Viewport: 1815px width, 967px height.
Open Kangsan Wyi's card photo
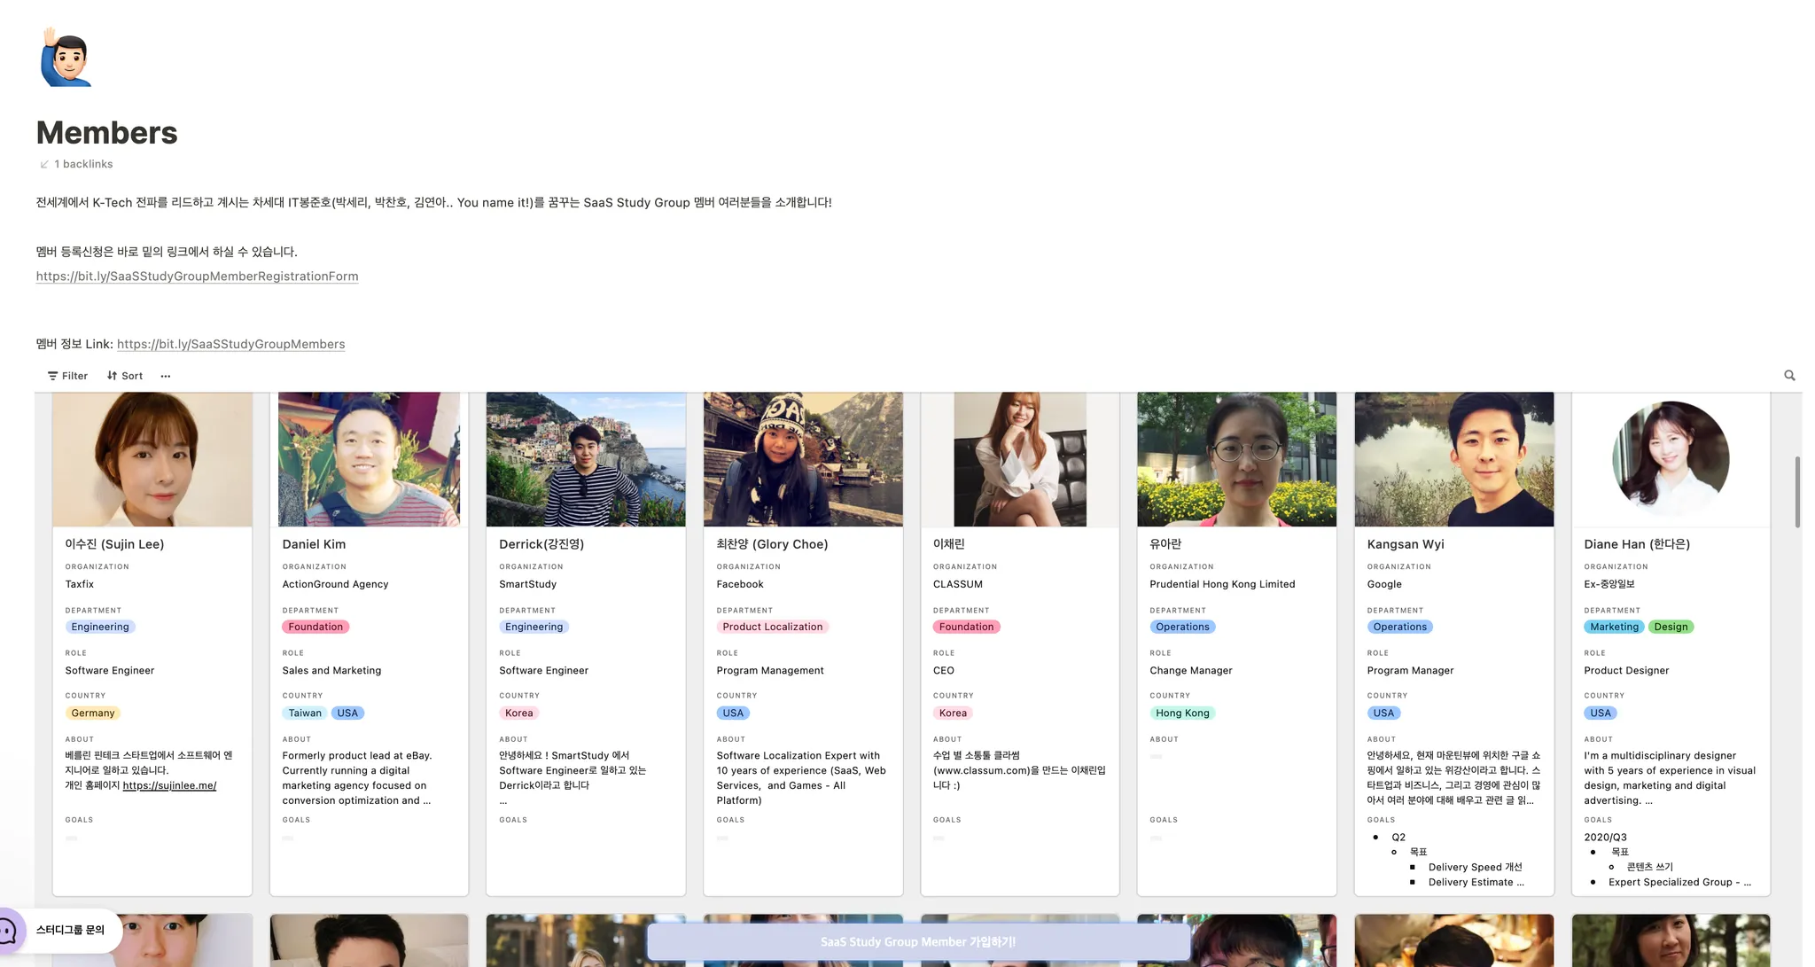pos(1453,459)
